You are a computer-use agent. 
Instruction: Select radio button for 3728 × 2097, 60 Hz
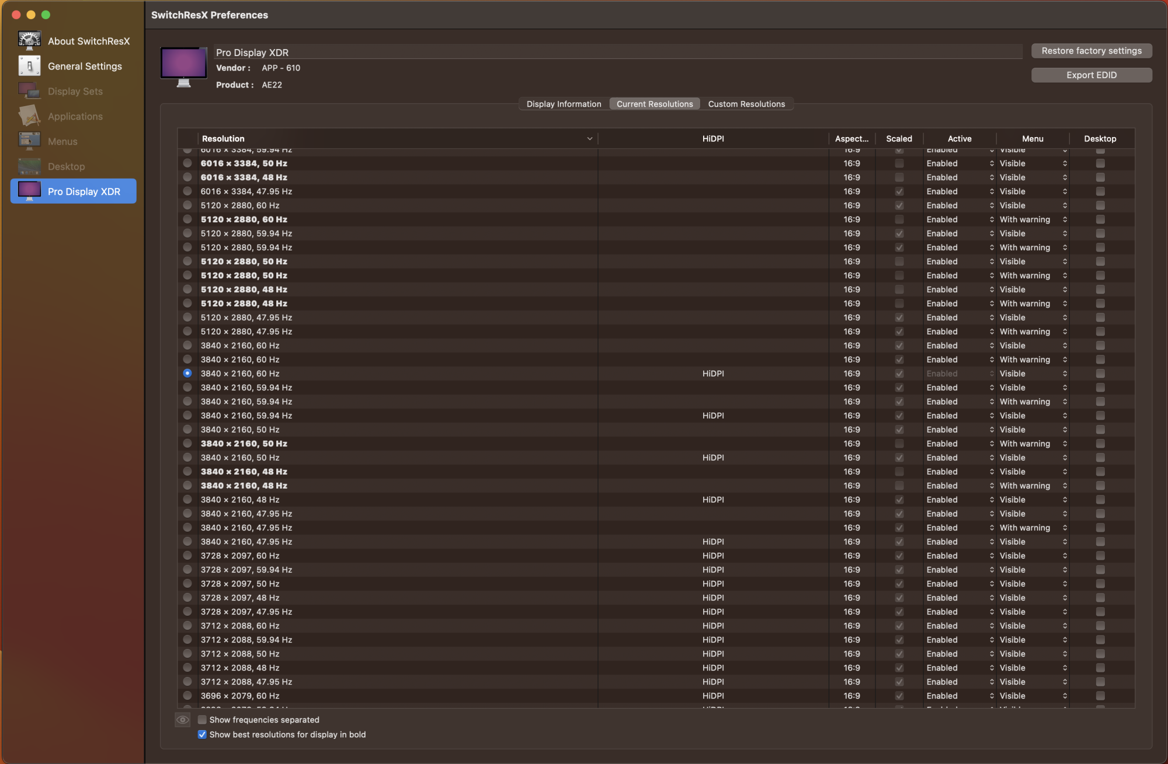pos(187,556)
